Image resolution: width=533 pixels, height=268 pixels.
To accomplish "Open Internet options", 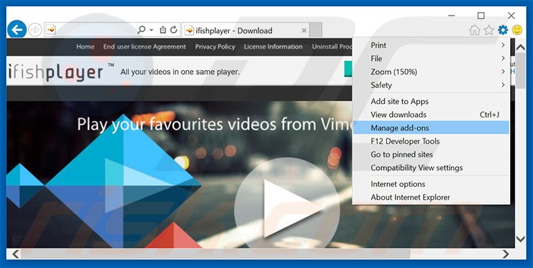I will coord(431,184).
